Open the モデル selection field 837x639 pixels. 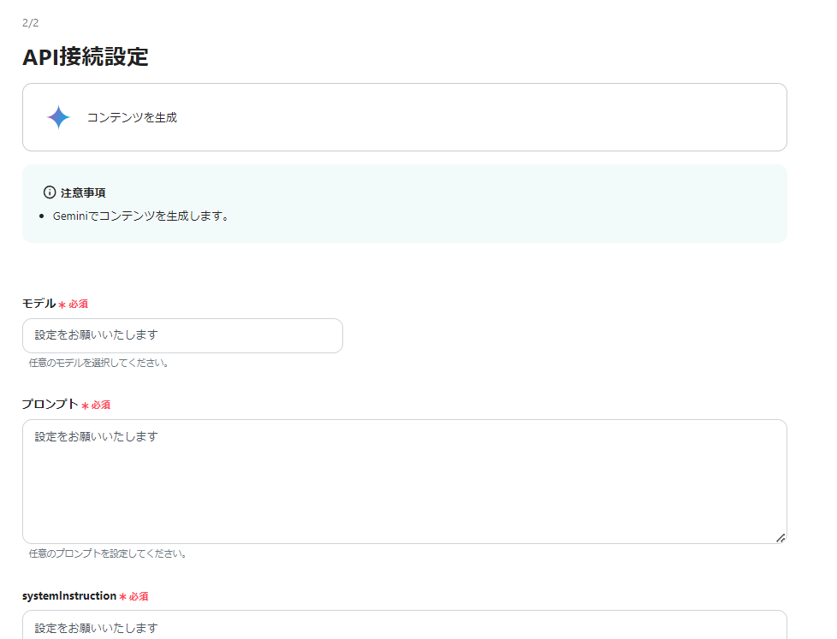182,335
